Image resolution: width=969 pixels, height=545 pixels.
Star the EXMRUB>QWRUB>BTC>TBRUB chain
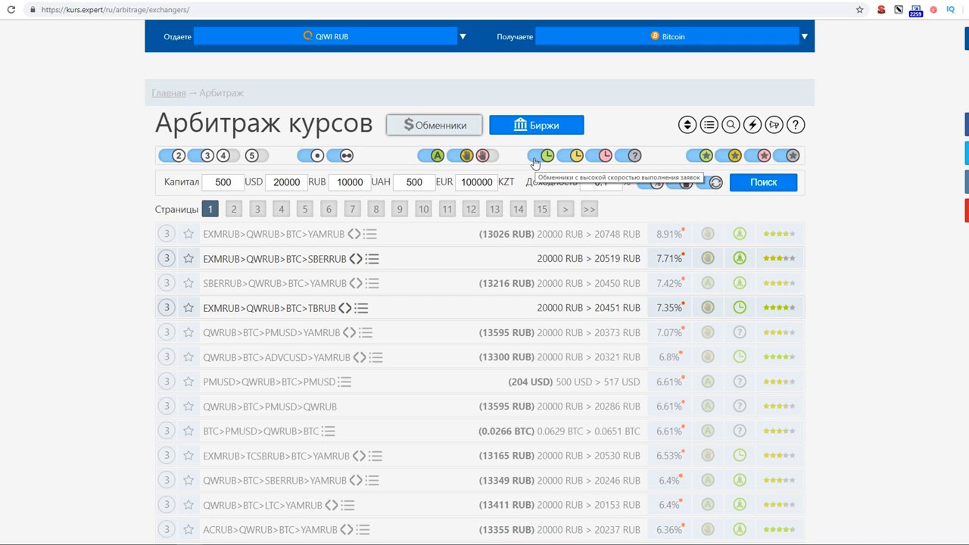tap(189, 308)
